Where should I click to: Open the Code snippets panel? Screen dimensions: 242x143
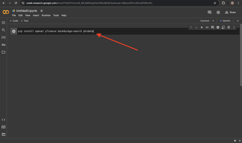[x=4, y=120]
